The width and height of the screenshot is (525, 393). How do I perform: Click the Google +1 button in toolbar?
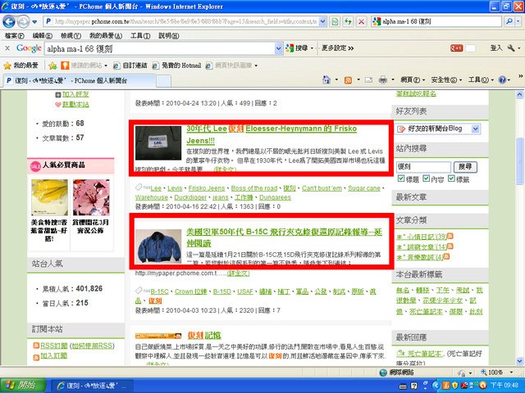[x=456, y=48]
